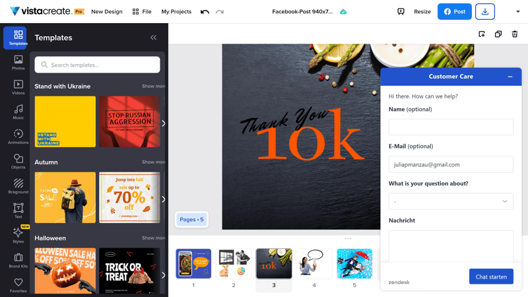Open the question topic dropdown
Viewport: 528px width, 297px height.
pos(451,201)
